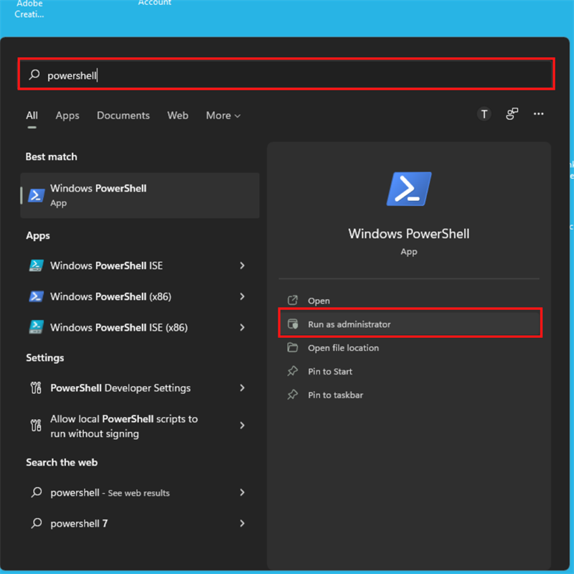Click the Open action launch icon
This screenshot has width=574, height=574.
pos(293,300)
